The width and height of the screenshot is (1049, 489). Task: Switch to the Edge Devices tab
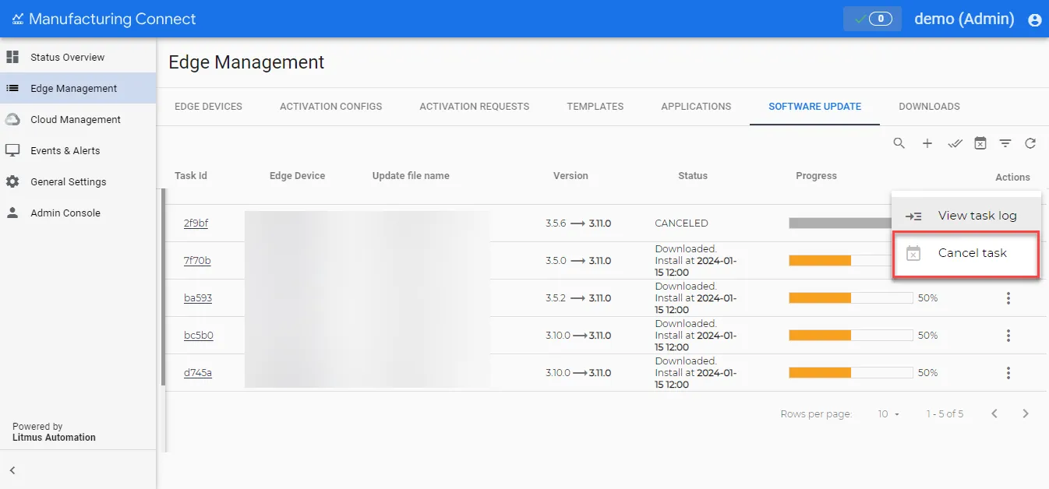(208, 107)
